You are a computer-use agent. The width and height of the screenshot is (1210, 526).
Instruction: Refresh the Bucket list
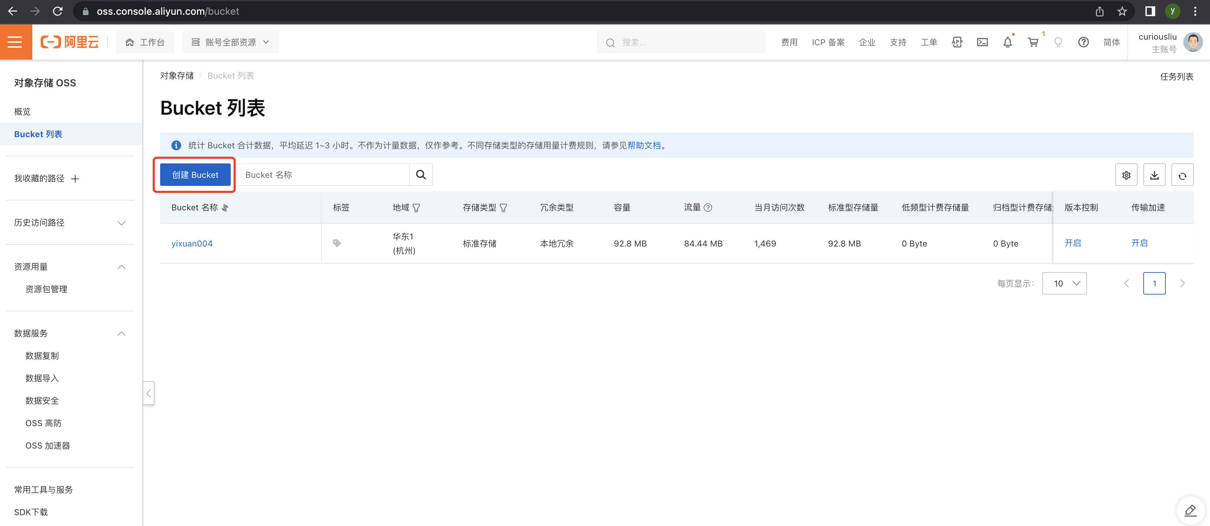[1182, 175]
